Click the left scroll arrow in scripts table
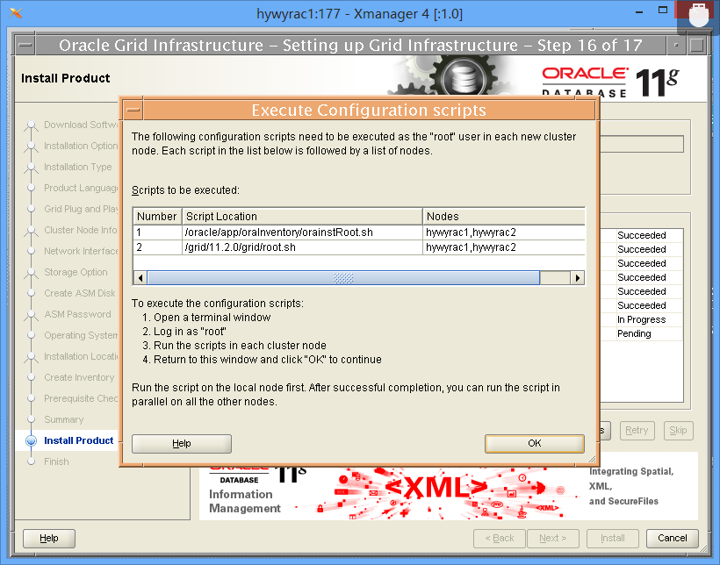 point(140,278)
